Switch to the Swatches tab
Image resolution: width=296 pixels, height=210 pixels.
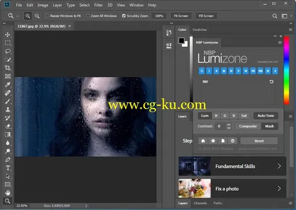click(199, 30)
